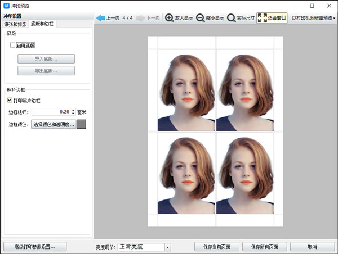Enable the 启用底版 checkbox

13,45
